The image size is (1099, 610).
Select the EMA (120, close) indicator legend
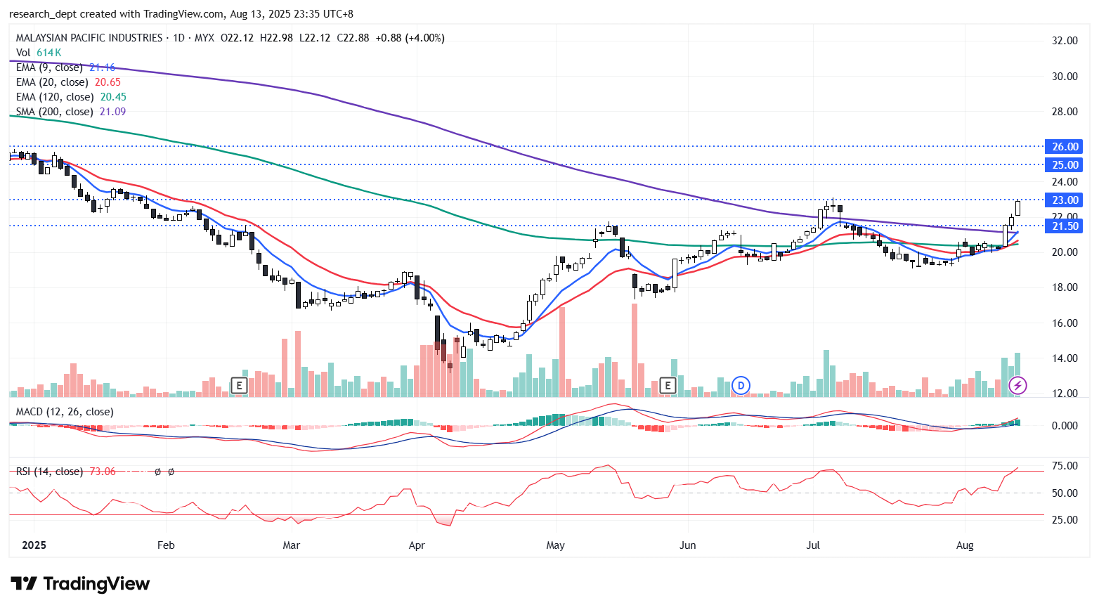point(72,97)
